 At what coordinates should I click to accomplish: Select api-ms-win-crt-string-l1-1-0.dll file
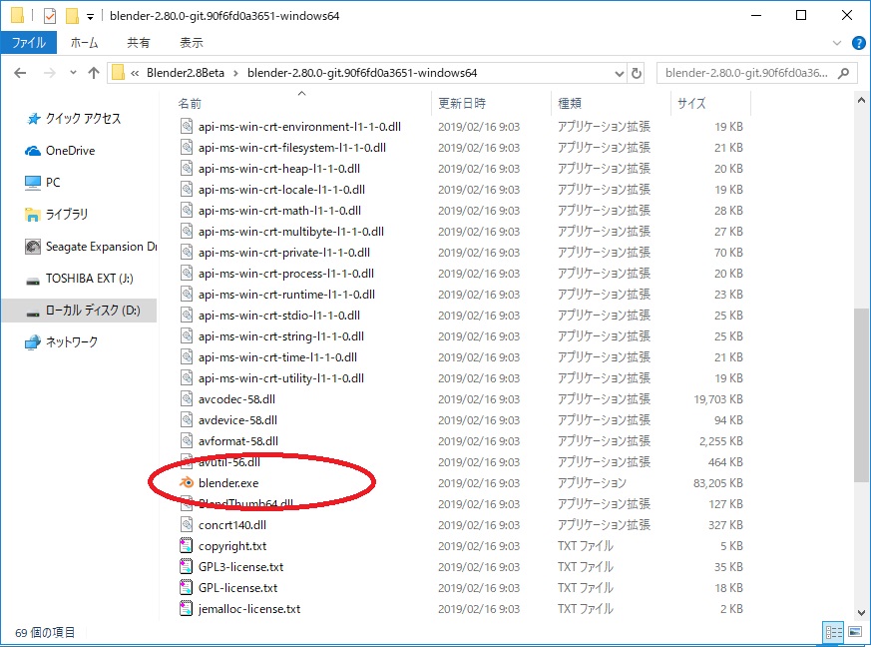[x=281, y=336]
